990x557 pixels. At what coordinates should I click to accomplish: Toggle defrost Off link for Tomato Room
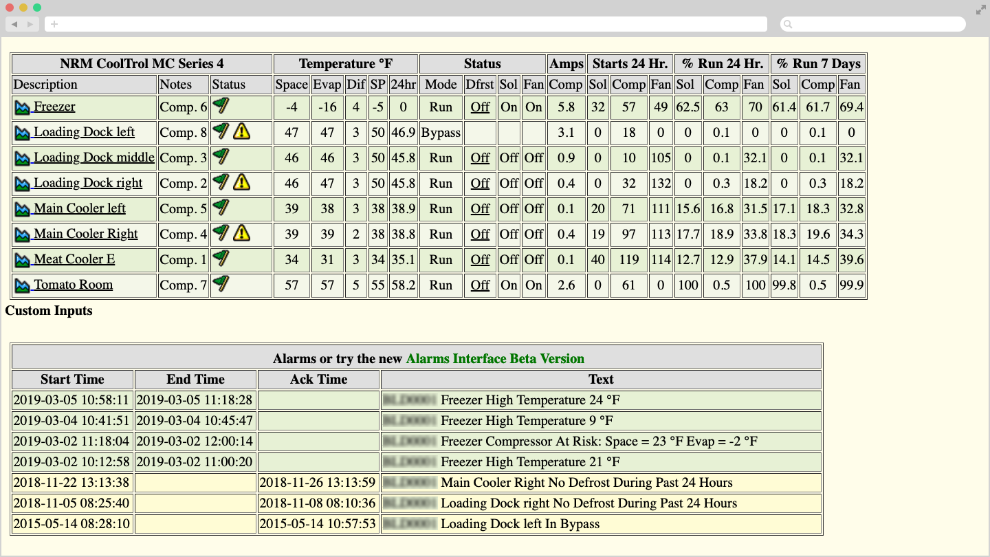[480, 285]
